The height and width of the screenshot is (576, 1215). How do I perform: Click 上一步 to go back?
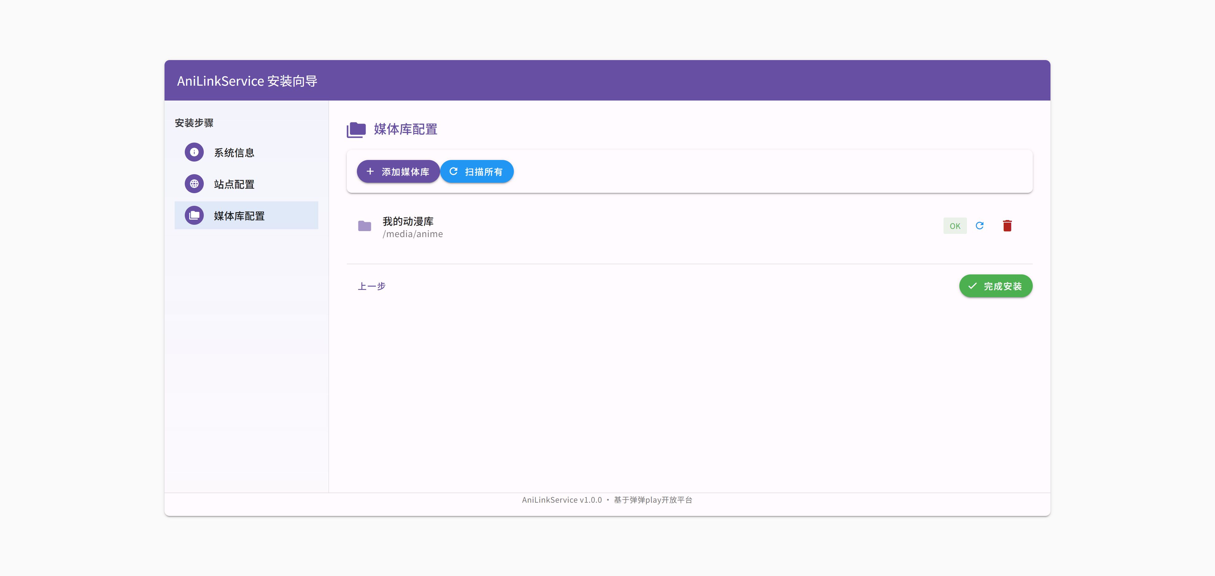click(372, 286)
